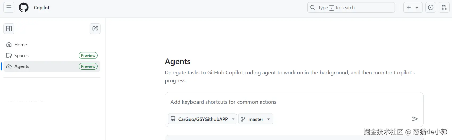Click the search magnifier icon

313,7
